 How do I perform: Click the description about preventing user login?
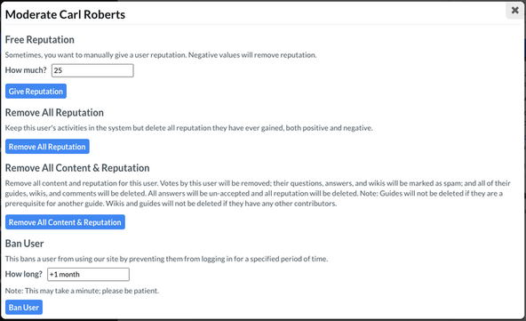pyautogui.click(x=166, y=259)
